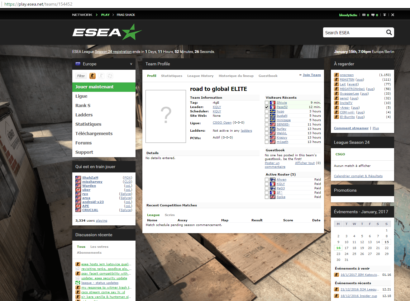
Task: Select January 16 in the calendar
Action: [x=338, y=248]
